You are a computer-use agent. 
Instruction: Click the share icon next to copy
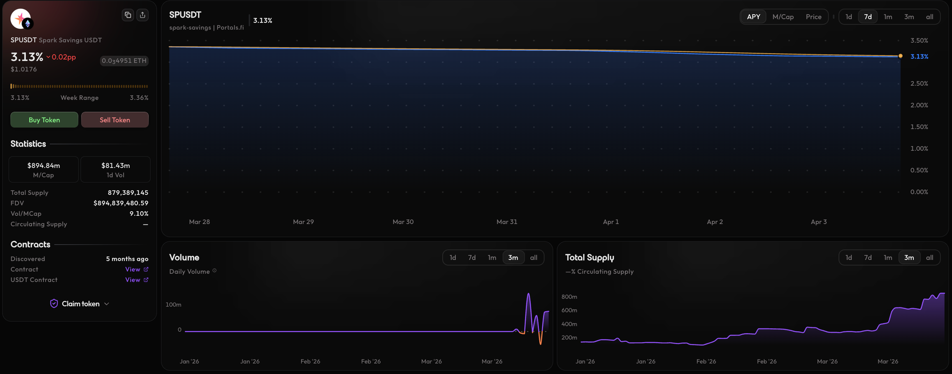pos(142,15)
